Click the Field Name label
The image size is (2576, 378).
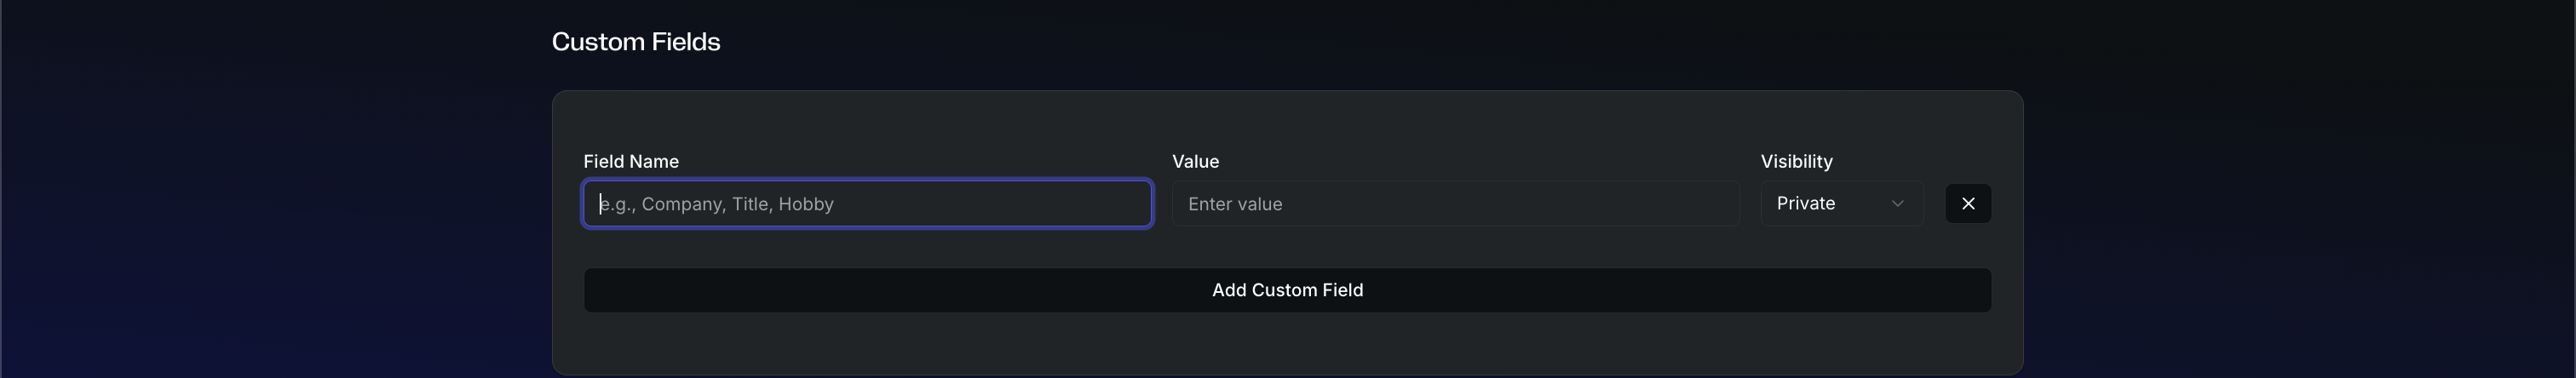(x=631, y=162)
